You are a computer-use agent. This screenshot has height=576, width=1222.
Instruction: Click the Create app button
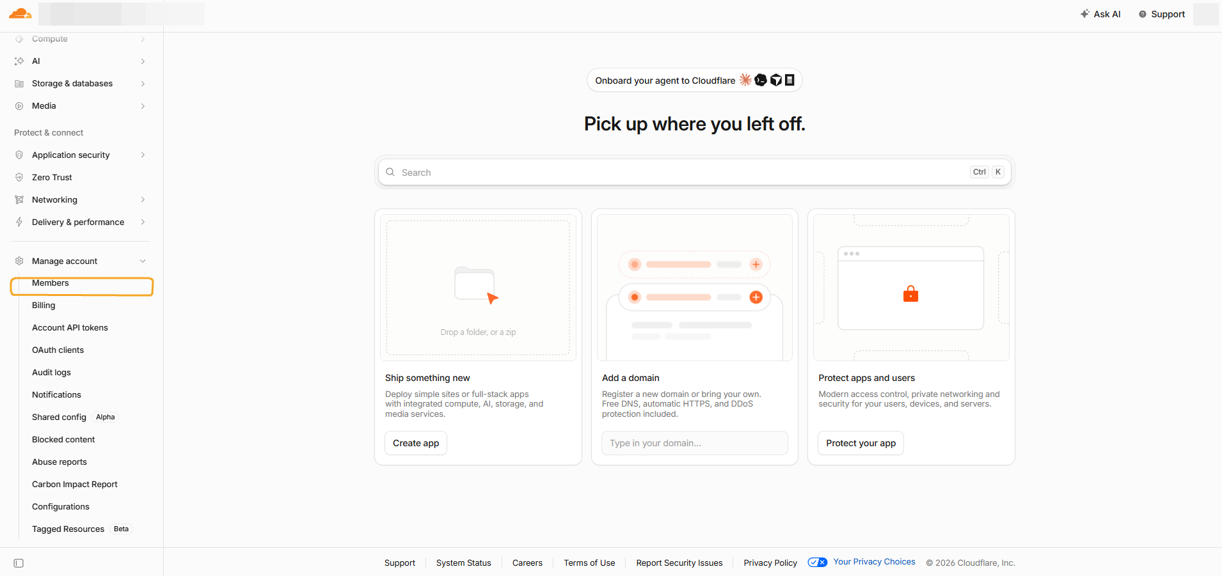coord(416,443)
